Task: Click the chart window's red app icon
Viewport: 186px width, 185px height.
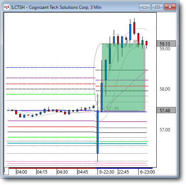Action: click(x=7, y=7)
